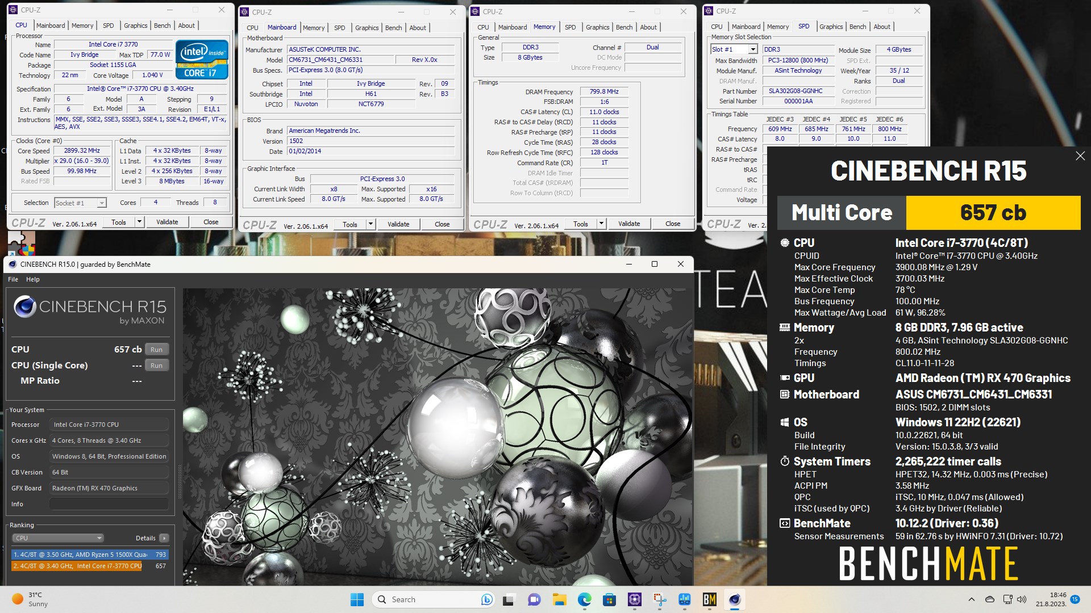Open the CPU ranking dropdown in Cinebench

click(58, 538)
